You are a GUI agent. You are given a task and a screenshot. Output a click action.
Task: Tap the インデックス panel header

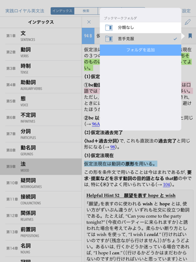tap(41, 22)
